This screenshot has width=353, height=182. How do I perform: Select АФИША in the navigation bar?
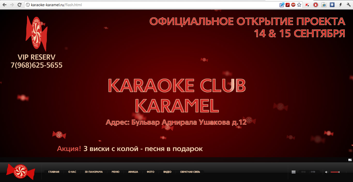click(133, 172)
